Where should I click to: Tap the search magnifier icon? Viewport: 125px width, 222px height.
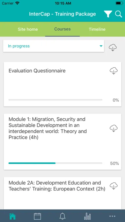(119, 14)
